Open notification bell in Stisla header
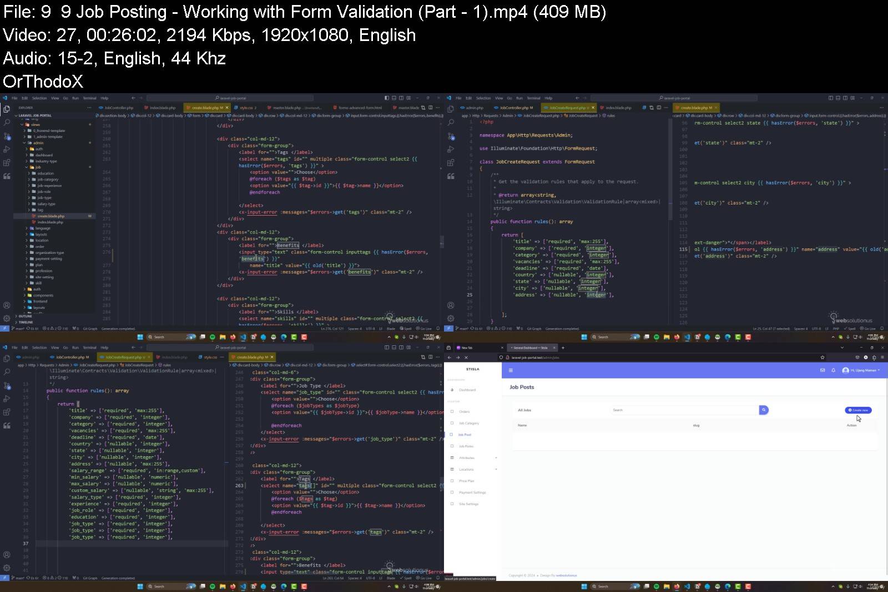This screenshot has height=592, width=888. tap(833, 370)
